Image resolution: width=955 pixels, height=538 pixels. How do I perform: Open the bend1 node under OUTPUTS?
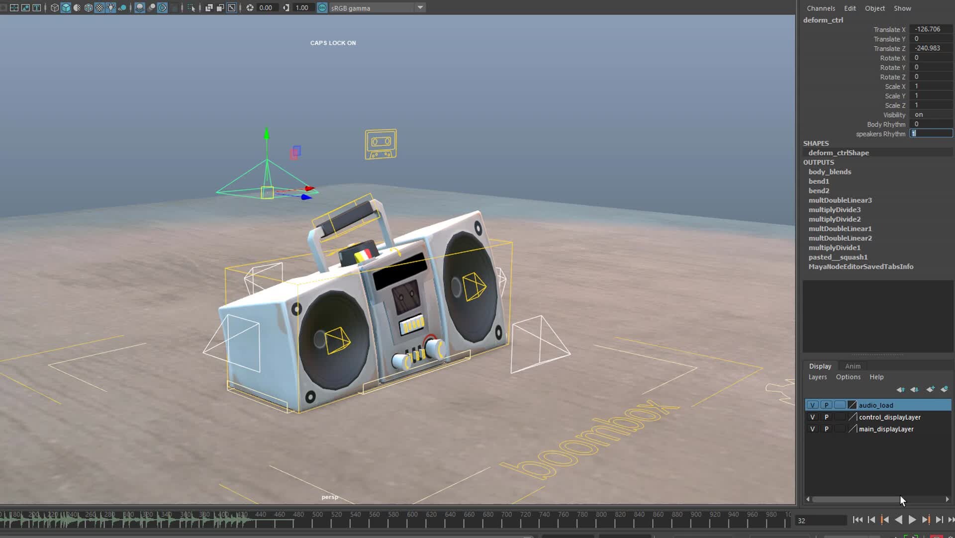click(819, 181)
